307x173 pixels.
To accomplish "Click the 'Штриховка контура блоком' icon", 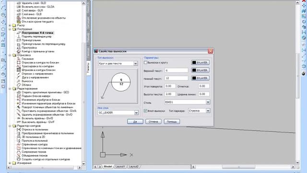I will coord(19,70).
